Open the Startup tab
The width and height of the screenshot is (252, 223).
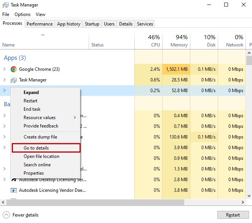(92, 24)
